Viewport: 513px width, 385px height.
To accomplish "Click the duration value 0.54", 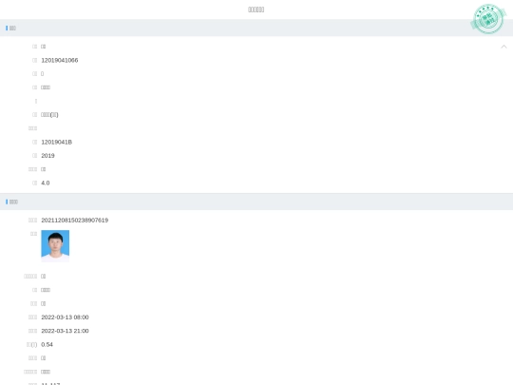I will 47,345.
